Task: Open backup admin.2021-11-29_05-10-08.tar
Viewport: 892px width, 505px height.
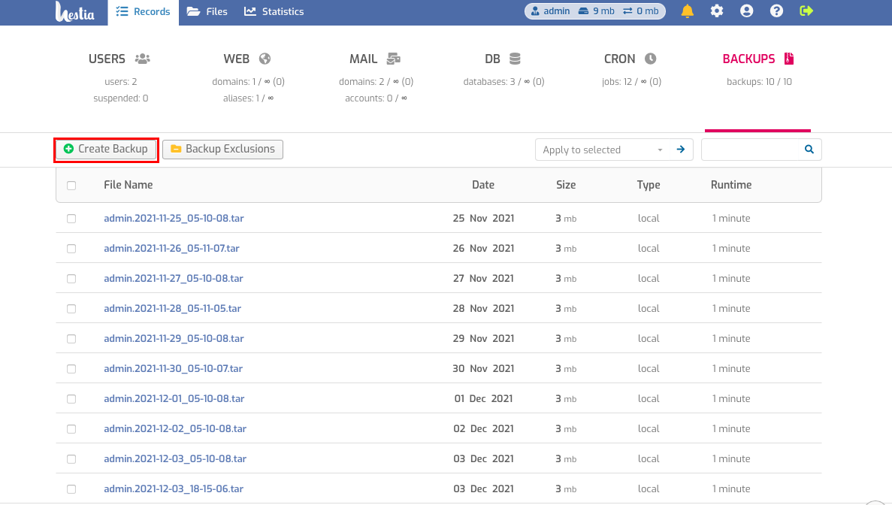Action: [x=174, y=339]
